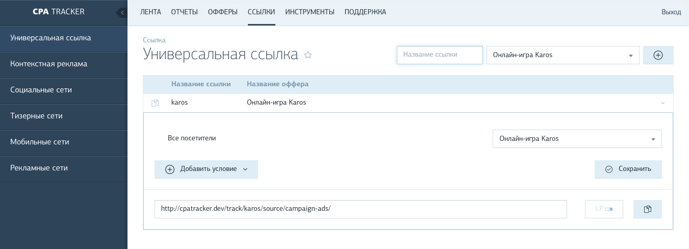Click the Сохранить button
The image size is (689, 249).
tap(628, 169)
